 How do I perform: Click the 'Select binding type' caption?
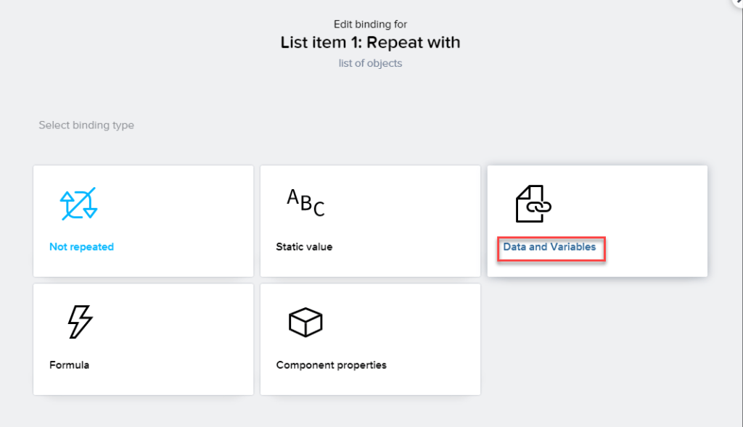tap(86, 125)
